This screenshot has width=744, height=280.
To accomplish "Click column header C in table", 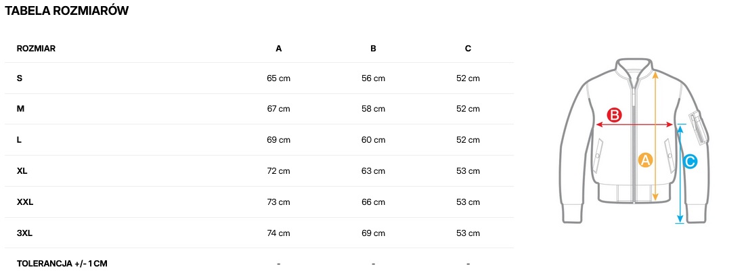I will pos(468,49).
